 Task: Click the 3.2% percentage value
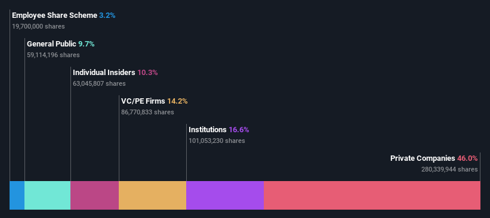pos(107,15)
